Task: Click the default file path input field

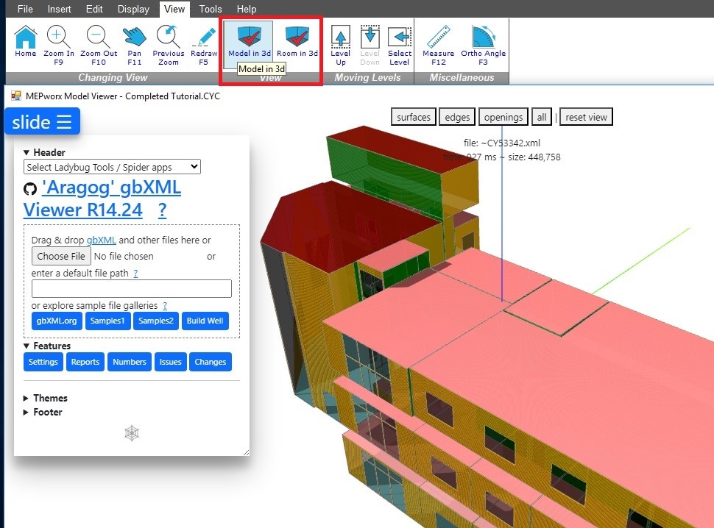Action: coord(132,288)
